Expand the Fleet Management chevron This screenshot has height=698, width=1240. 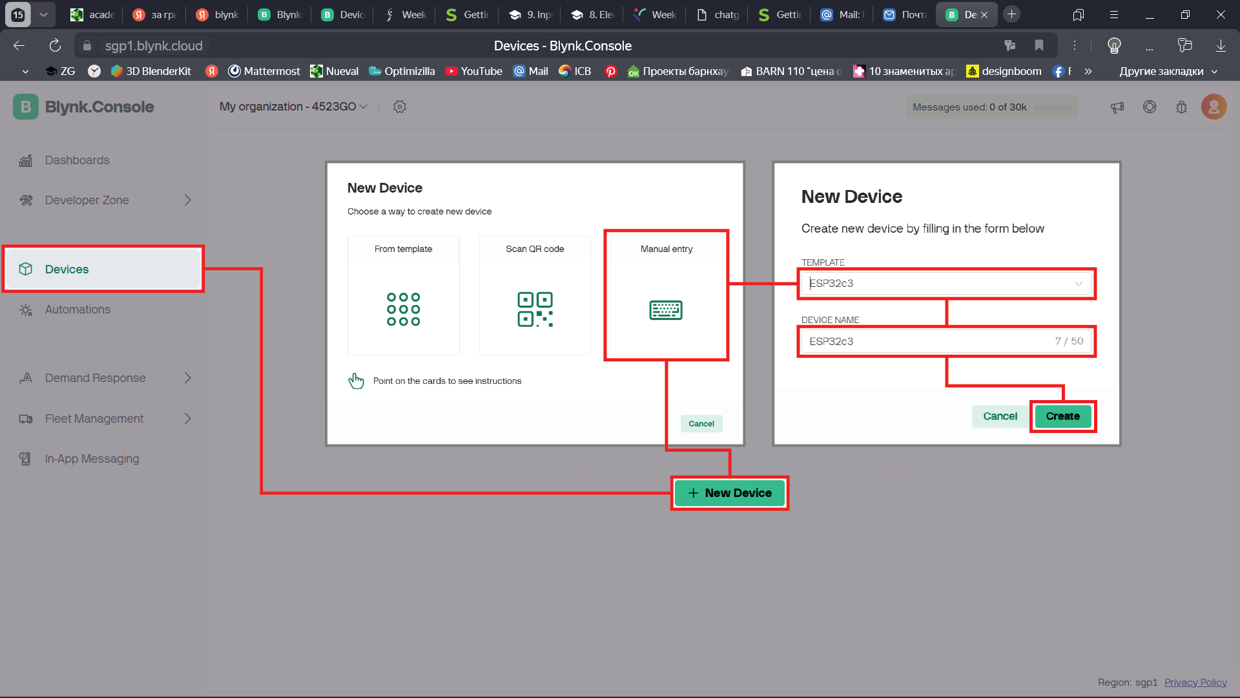[x=188, y=419]
